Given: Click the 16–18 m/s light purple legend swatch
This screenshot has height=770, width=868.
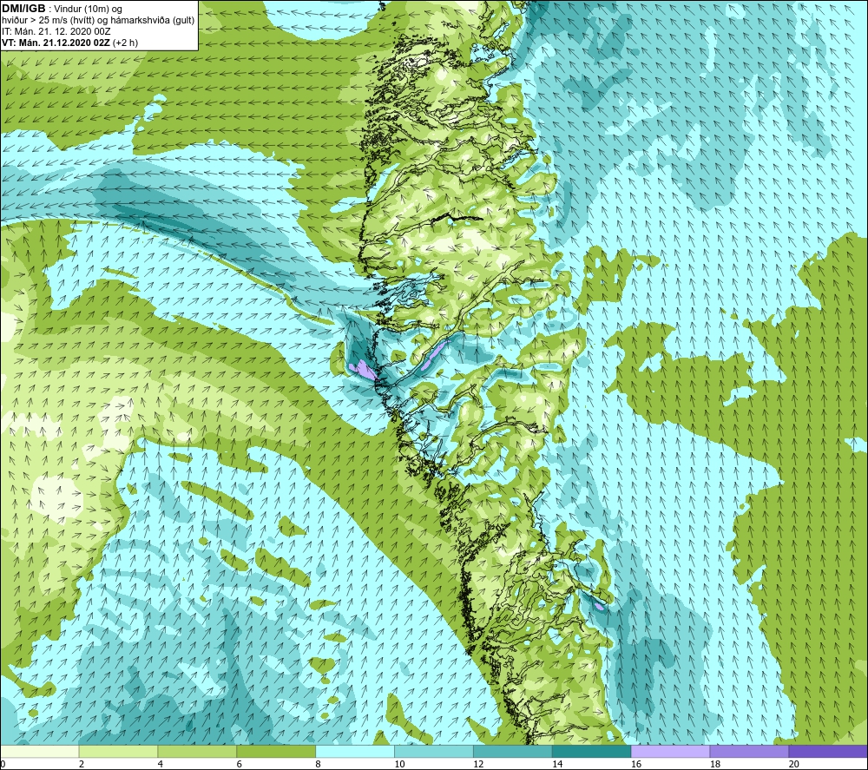Looking at the screenshot, I should click(x=670, y=751).
